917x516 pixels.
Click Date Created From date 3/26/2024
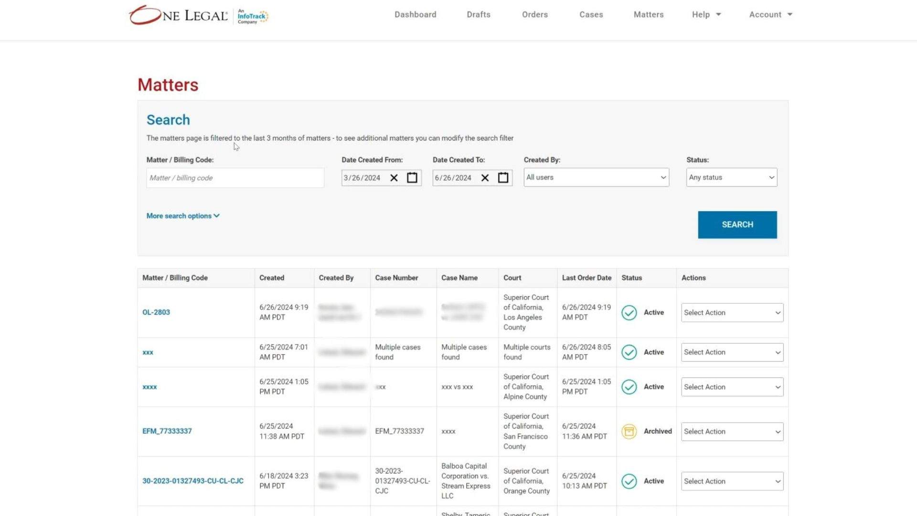(362, 178)
